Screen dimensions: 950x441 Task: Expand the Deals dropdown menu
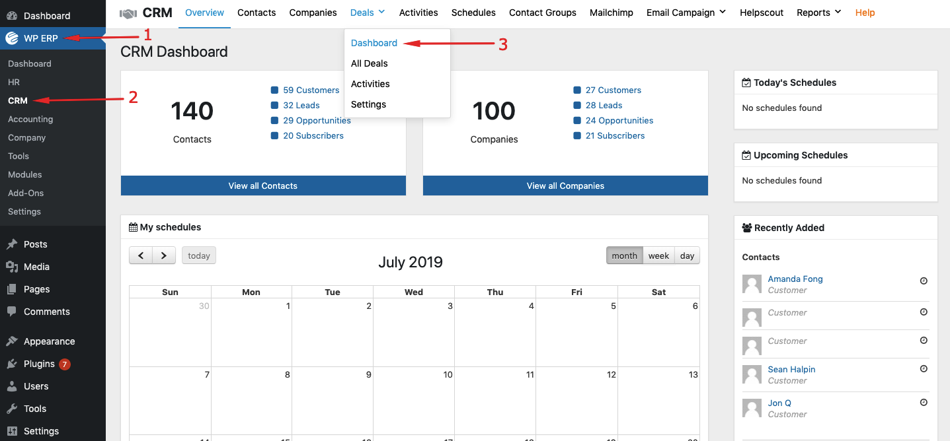[x=368, y=13]
